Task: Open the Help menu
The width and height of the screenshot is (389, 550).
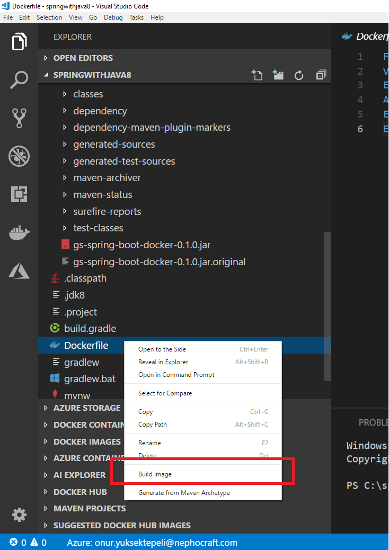Action: (157, 17)
